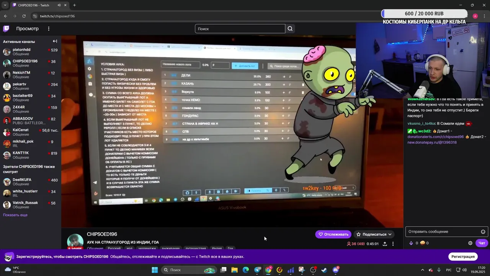Open the mikhail_pok IRL channel

(31, 143)
